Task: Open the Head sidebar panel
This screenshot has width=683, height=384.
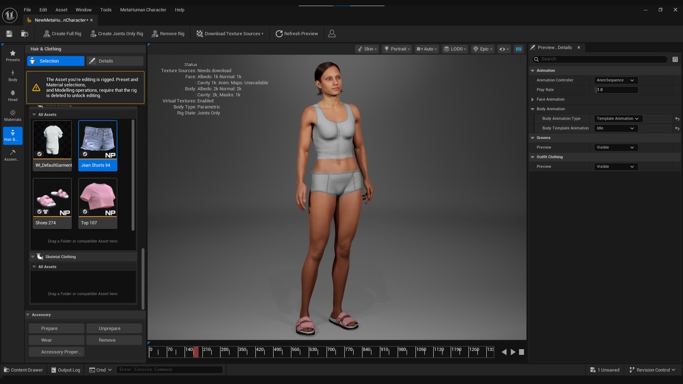Action: pyautogui.click(x=13, y=95)
